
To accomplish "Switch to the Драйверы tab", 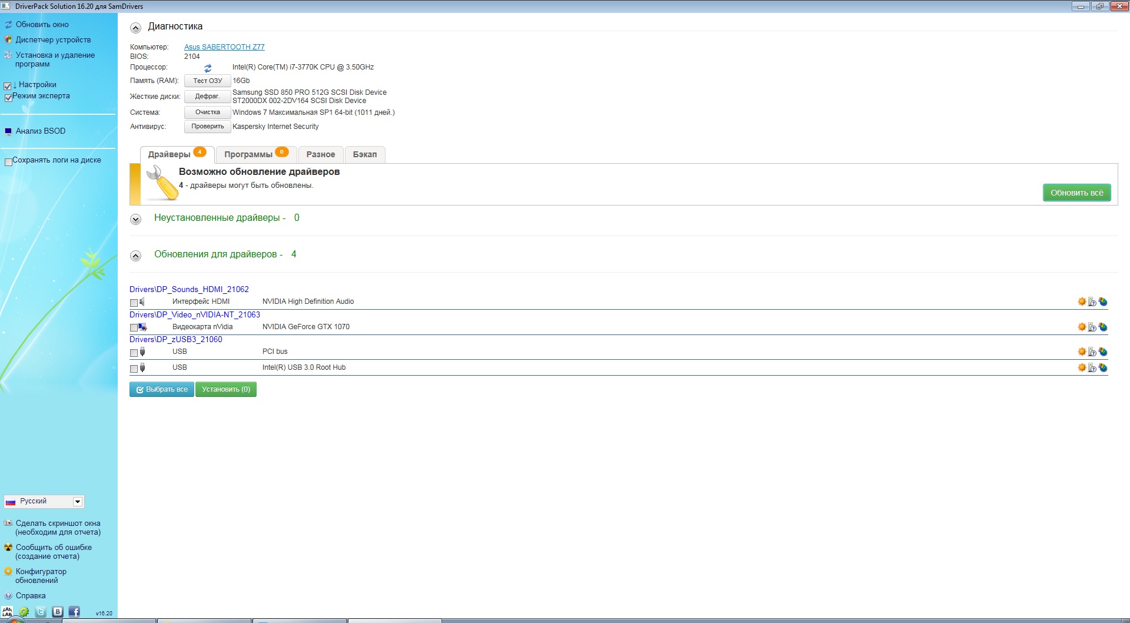I will [177, 154].
